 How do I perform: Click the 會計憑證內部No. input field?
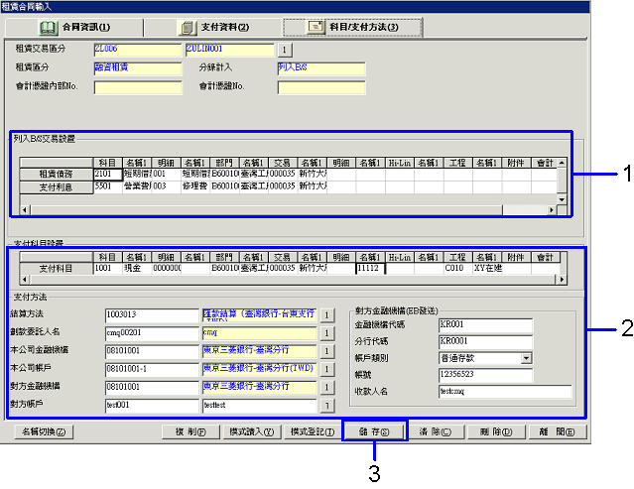138,87
